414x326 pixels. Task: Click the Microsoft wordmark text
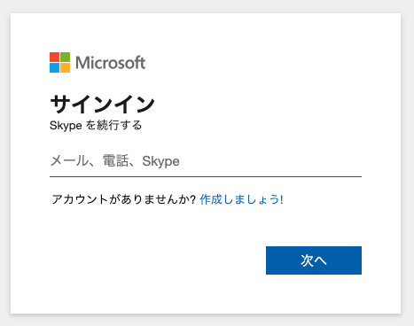click(x=111, y=63)
